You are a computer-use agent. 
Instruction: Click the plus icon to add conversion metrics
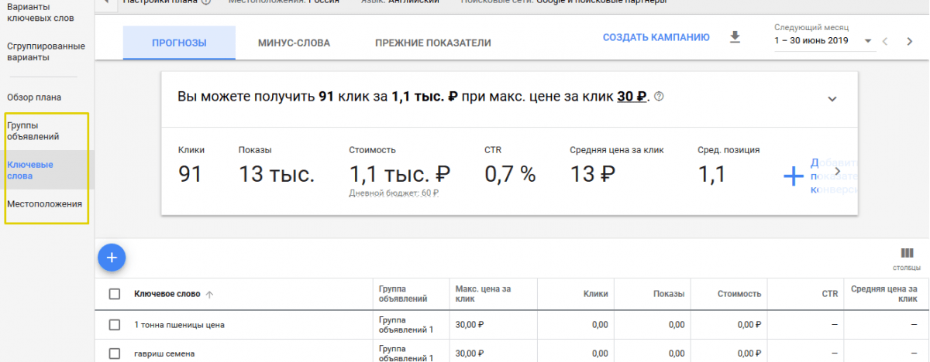(793, 176)
